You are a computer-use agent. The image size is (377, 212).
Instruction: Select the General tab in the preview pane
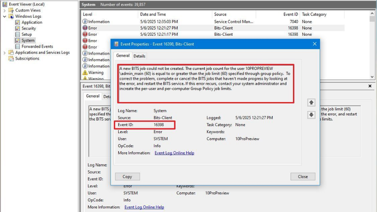click(x=92, y=96)
